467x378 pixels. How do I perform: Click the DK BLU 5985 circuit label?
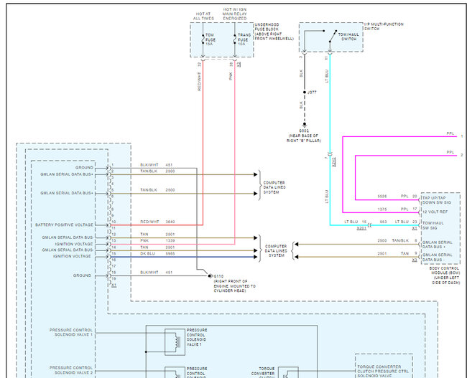pyautogui.click(x=157, y=254)
